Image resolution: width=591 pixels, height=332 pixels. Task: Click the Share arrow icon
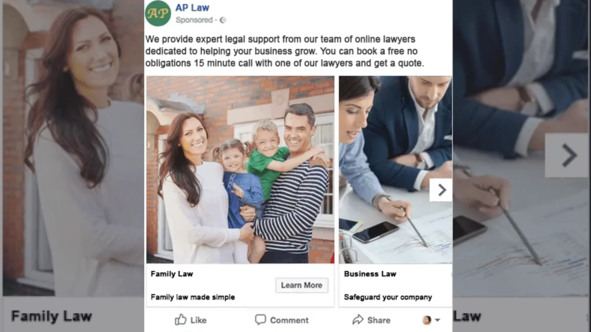tap(358, 319)
